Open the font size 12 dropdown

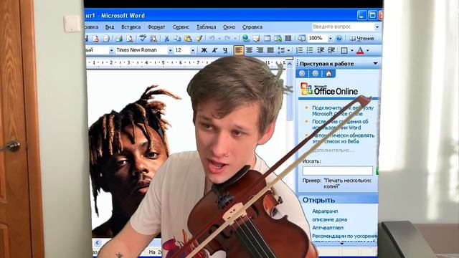pyautogui.click(x=193, y=51)
